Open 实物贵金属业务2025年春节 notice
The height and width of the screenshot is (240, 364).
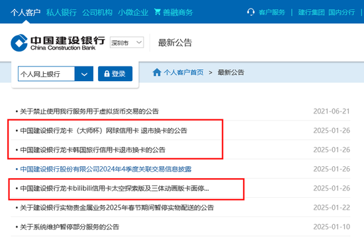coord(116,208)
